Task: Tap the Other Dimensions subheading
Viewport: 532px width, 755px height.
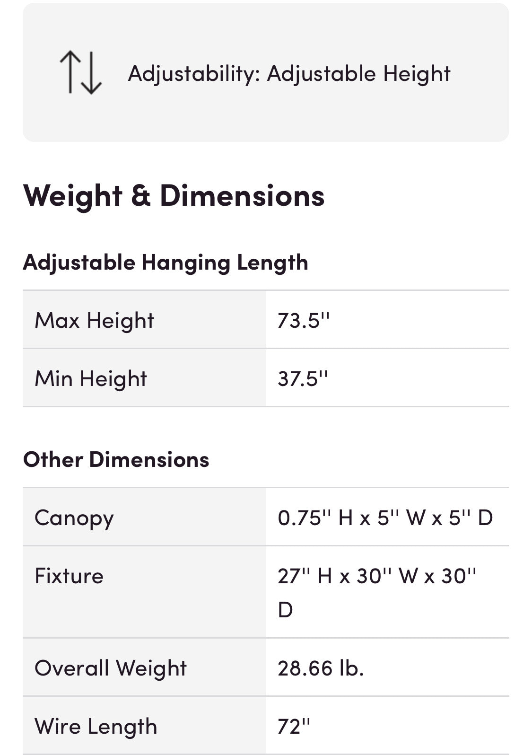Action: point(116,459)
